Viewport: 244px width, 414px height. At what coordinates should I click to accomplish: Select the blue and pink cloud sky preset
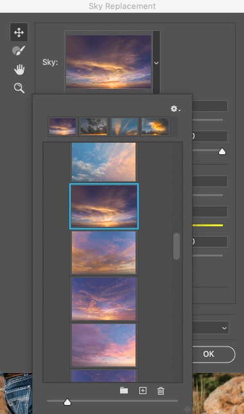coord(103,162)
